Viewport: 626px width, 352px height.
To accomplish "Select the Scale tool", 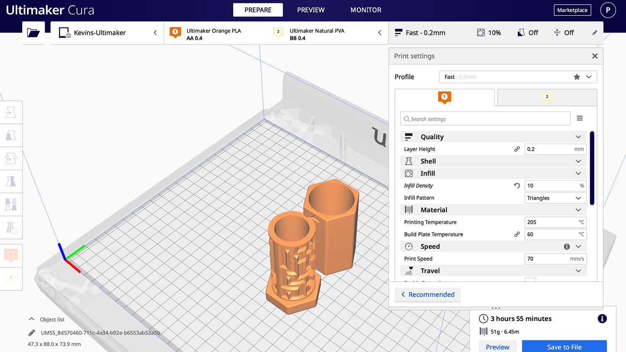I will (x=11, y=135).
